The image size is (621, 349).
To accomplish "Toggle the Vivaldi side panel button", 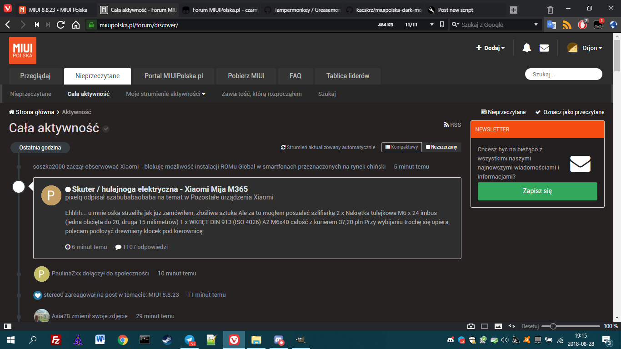I will point(7,326).
